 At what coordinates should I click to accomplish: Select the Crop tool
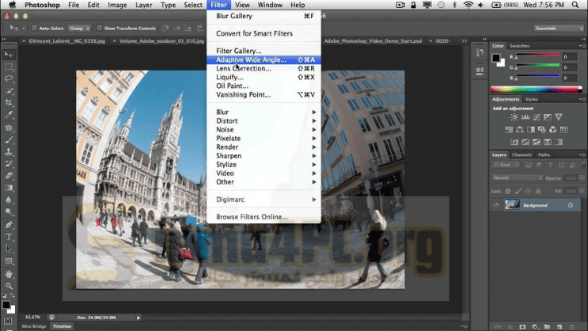tap(9, 102)
